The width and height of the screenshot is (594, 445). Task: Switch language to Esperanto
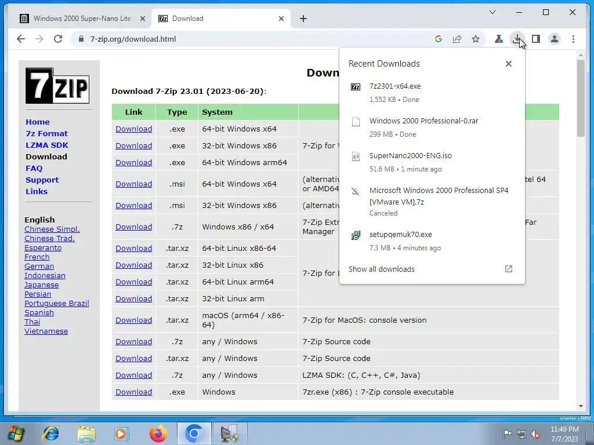pyautogui.click(x=43, y=248)
